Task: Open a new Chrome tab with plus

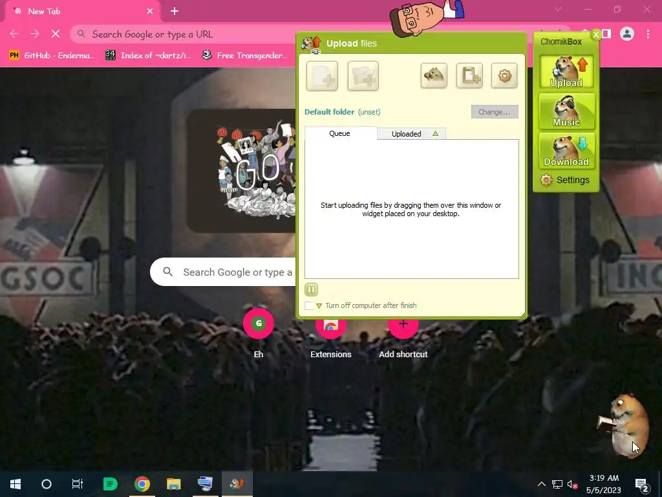Action: tap(175, 12)
